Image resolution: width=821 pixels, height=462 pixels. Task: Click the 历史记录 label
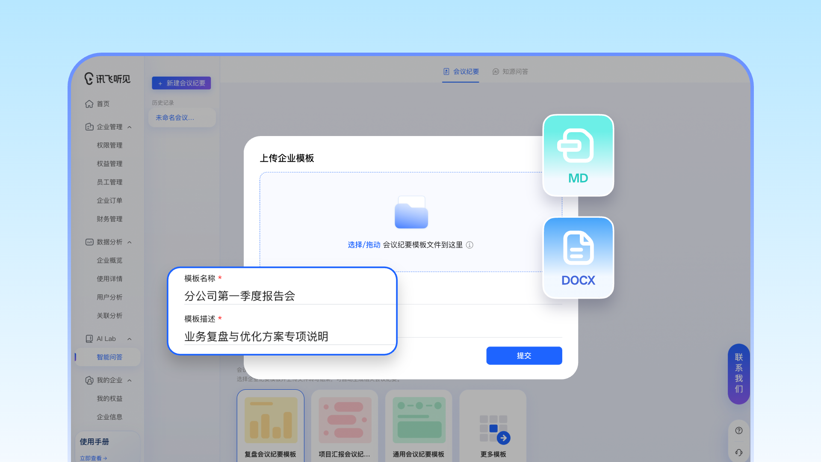[163, 103]
